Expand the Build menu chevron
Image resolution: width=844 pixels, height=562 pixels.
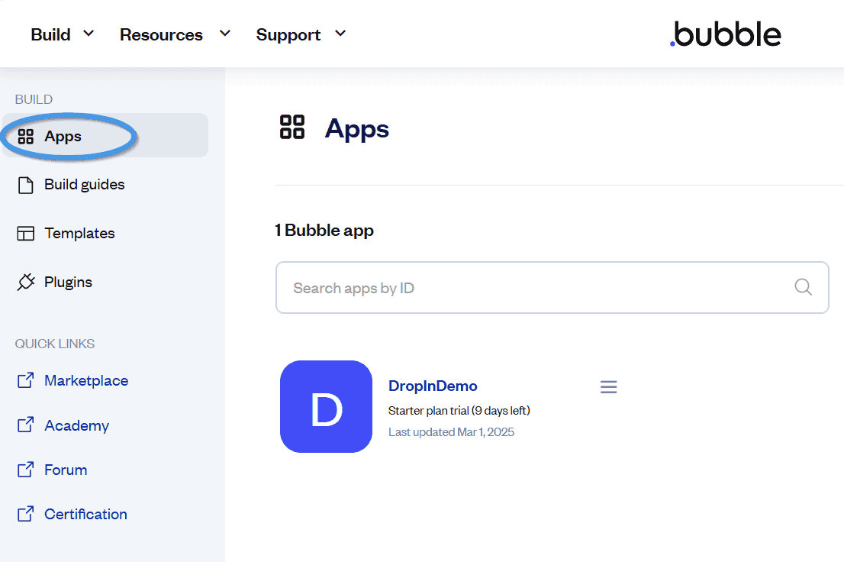pyautogui.click(x=89, y=34)
